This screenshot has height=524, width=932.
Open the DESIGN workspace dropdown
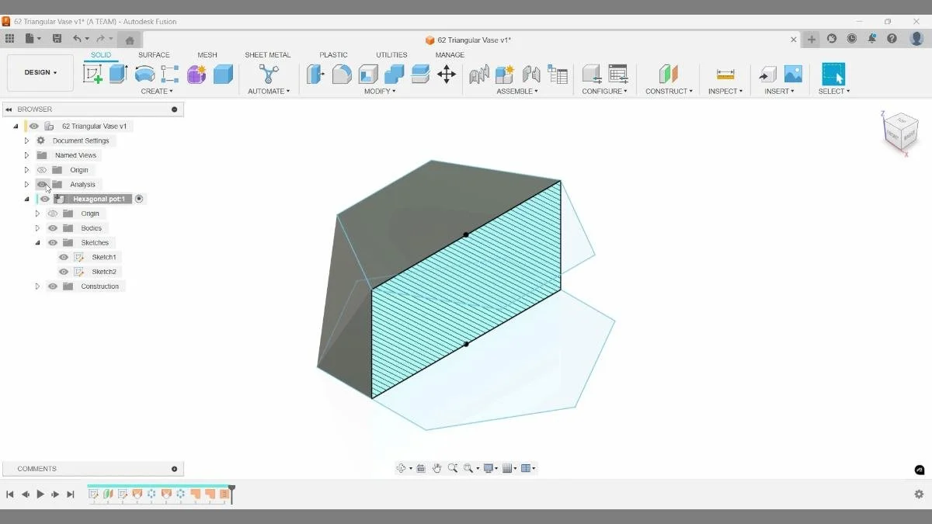(x=40, y=72)
